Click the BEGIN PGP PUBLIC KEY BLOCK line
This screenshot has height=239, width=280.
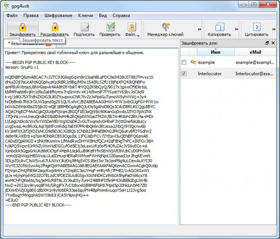click(x=40, y=63)
